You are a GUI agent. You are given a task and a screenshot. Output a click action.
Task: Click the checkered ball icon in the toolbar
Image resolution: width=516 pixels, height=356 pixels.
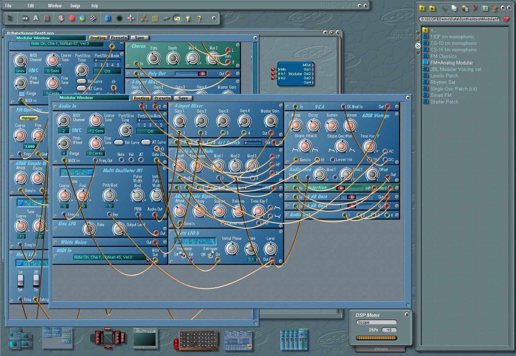[x=93, y=18]
